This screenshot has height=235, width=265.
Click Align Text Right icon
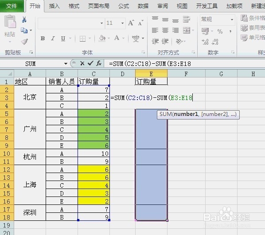(x=175, y=31)
